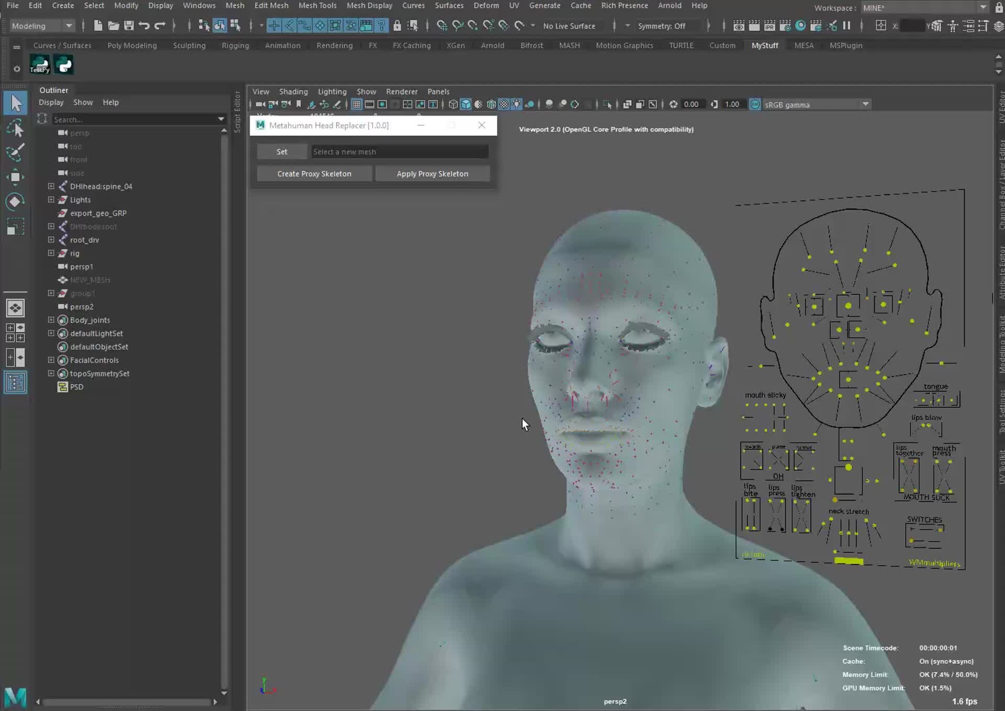Open the sRGB gamma dropdown in the viewport
Screen dimensions: 1005x711
pos(866,104)
